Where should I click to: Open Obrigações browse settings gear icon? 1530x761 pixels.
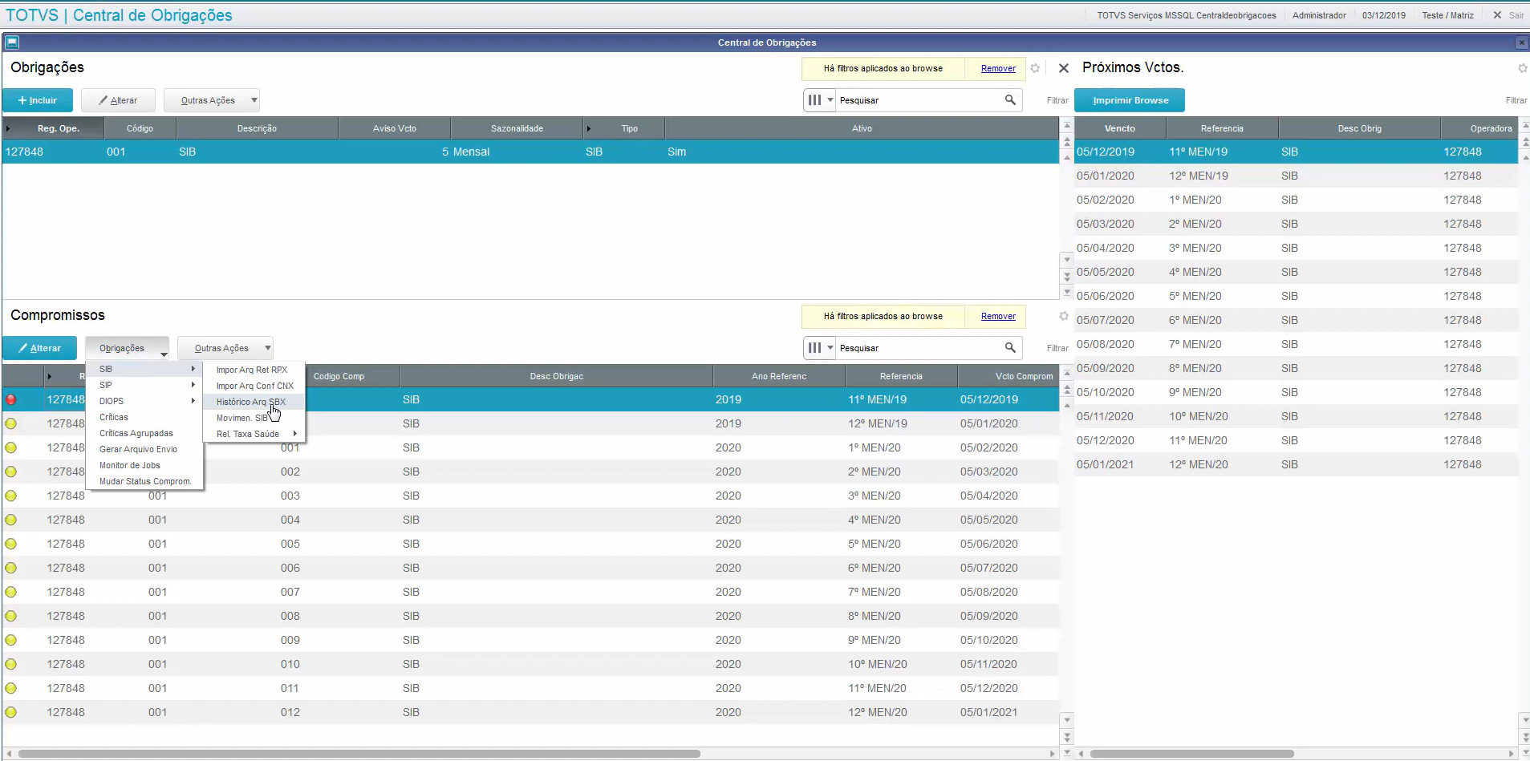tap(1035, 68)
